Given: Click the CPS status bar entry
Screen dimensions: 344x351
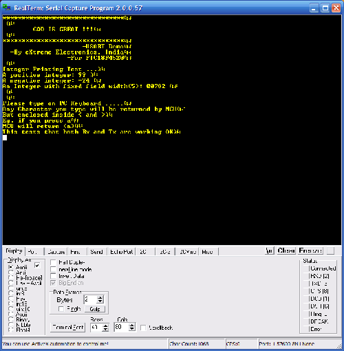Looking at the screenshot, I should [241, 343].
